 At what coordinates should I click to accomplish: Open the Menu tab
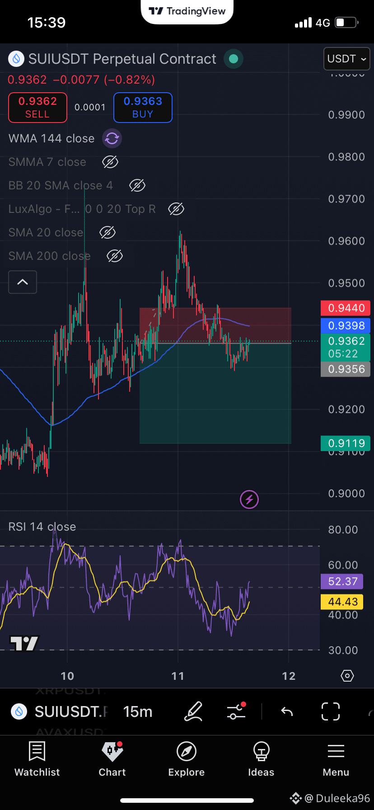336,759
